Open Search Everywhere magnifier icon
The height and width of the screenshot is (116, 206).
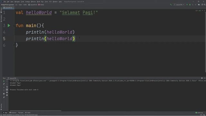205,5
